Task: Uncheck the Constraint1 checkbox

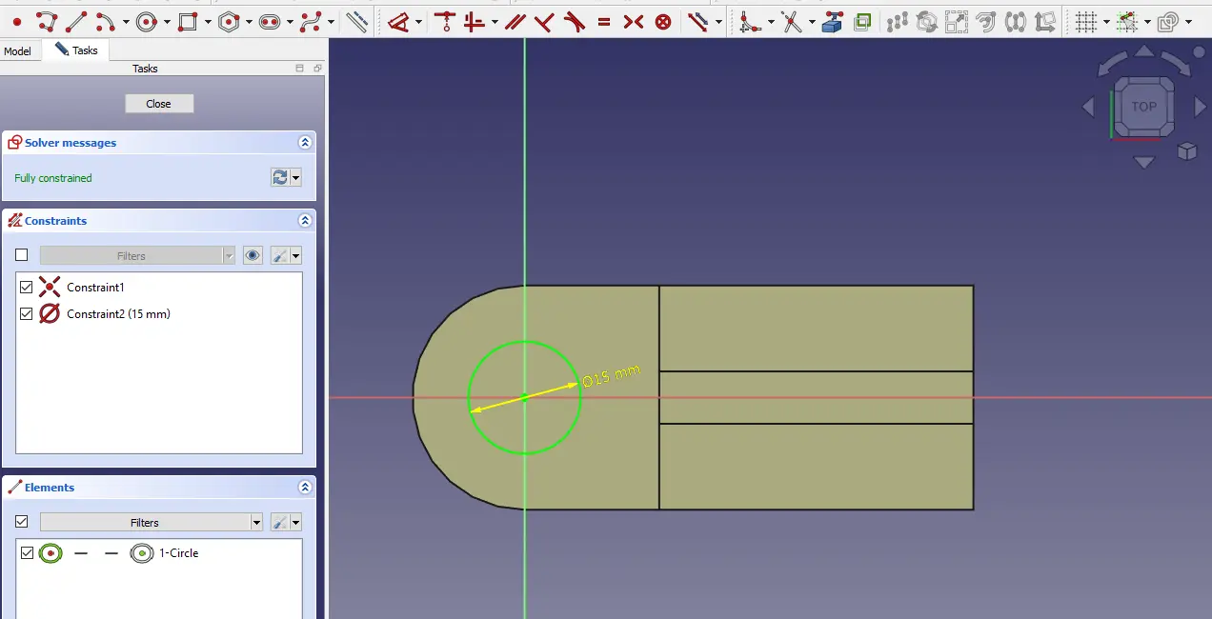Action: (x=27, y=287)
